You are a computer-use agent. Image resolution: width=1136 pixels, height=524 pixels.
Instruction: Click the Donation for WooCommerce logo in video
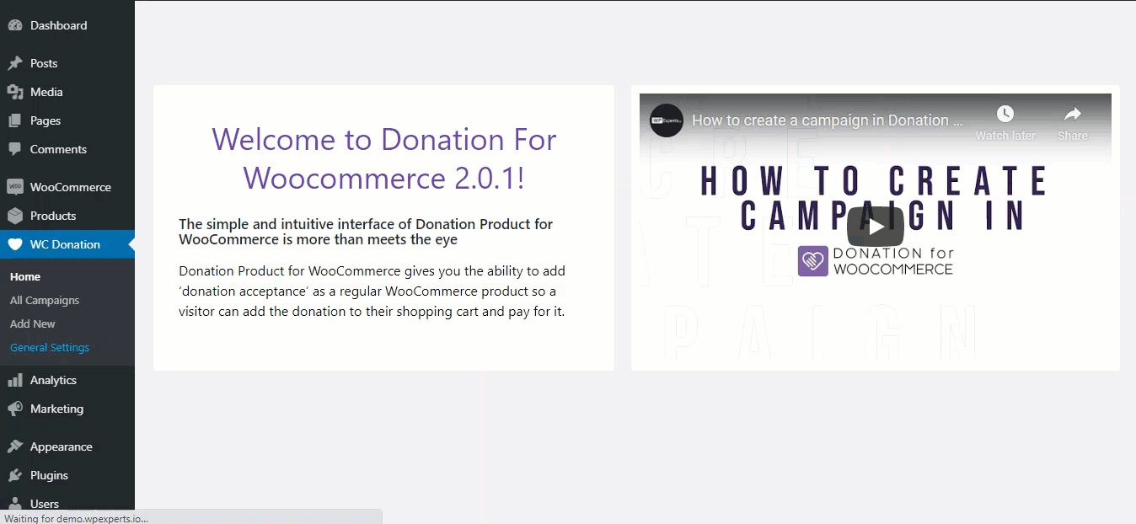click(876, 260)
